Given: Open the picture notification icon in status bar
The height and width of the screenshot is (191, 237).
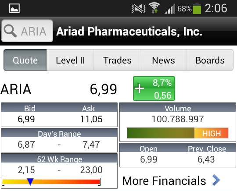Looking at the screenshot, I should pyautogui.click(x=14, y=8).
